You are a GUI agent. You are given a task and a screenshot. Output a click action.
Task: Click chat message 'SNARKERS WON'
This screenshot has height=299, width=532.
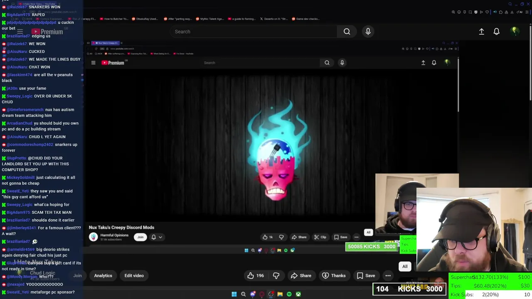(x=44, y=7)
